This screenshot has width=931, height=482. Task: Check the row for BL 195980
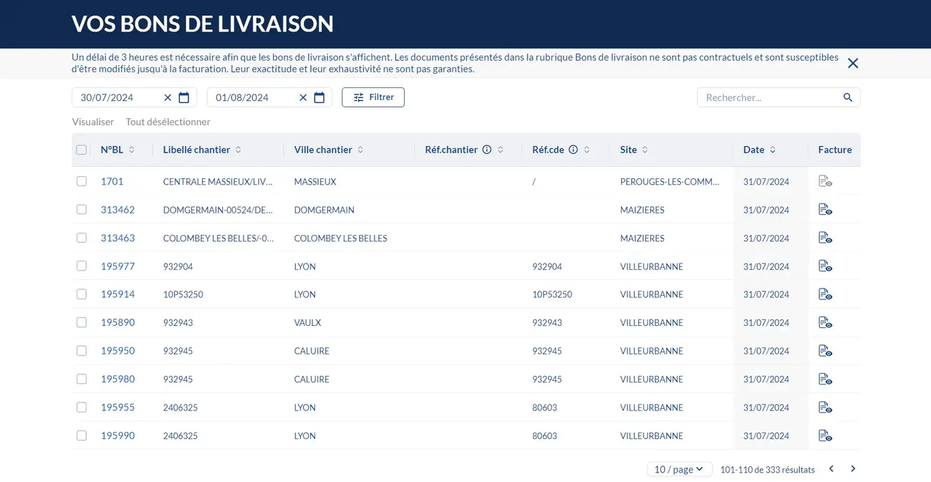[82, 379]
